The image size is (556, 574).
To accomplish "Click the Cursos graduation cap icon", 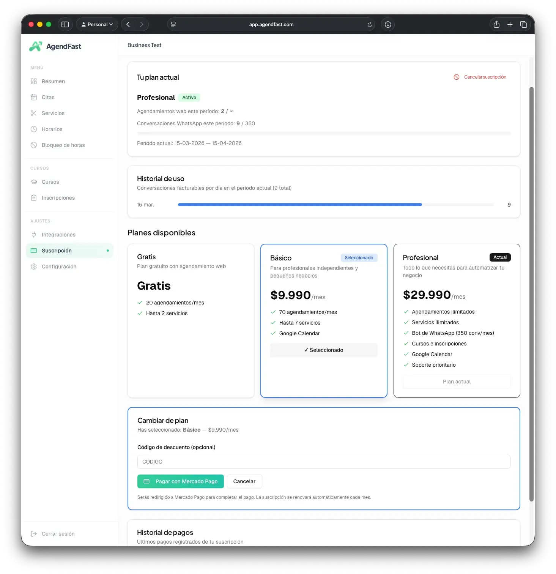I will (x=34, y=182).
